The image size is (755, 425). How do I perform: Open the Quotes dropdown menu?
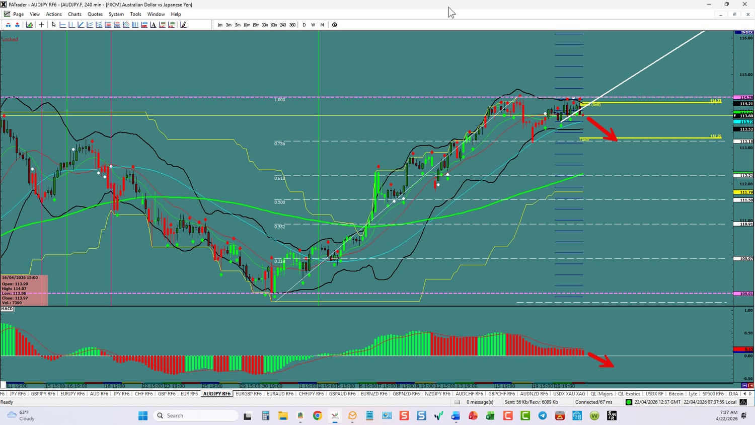[x=95, y=14]
